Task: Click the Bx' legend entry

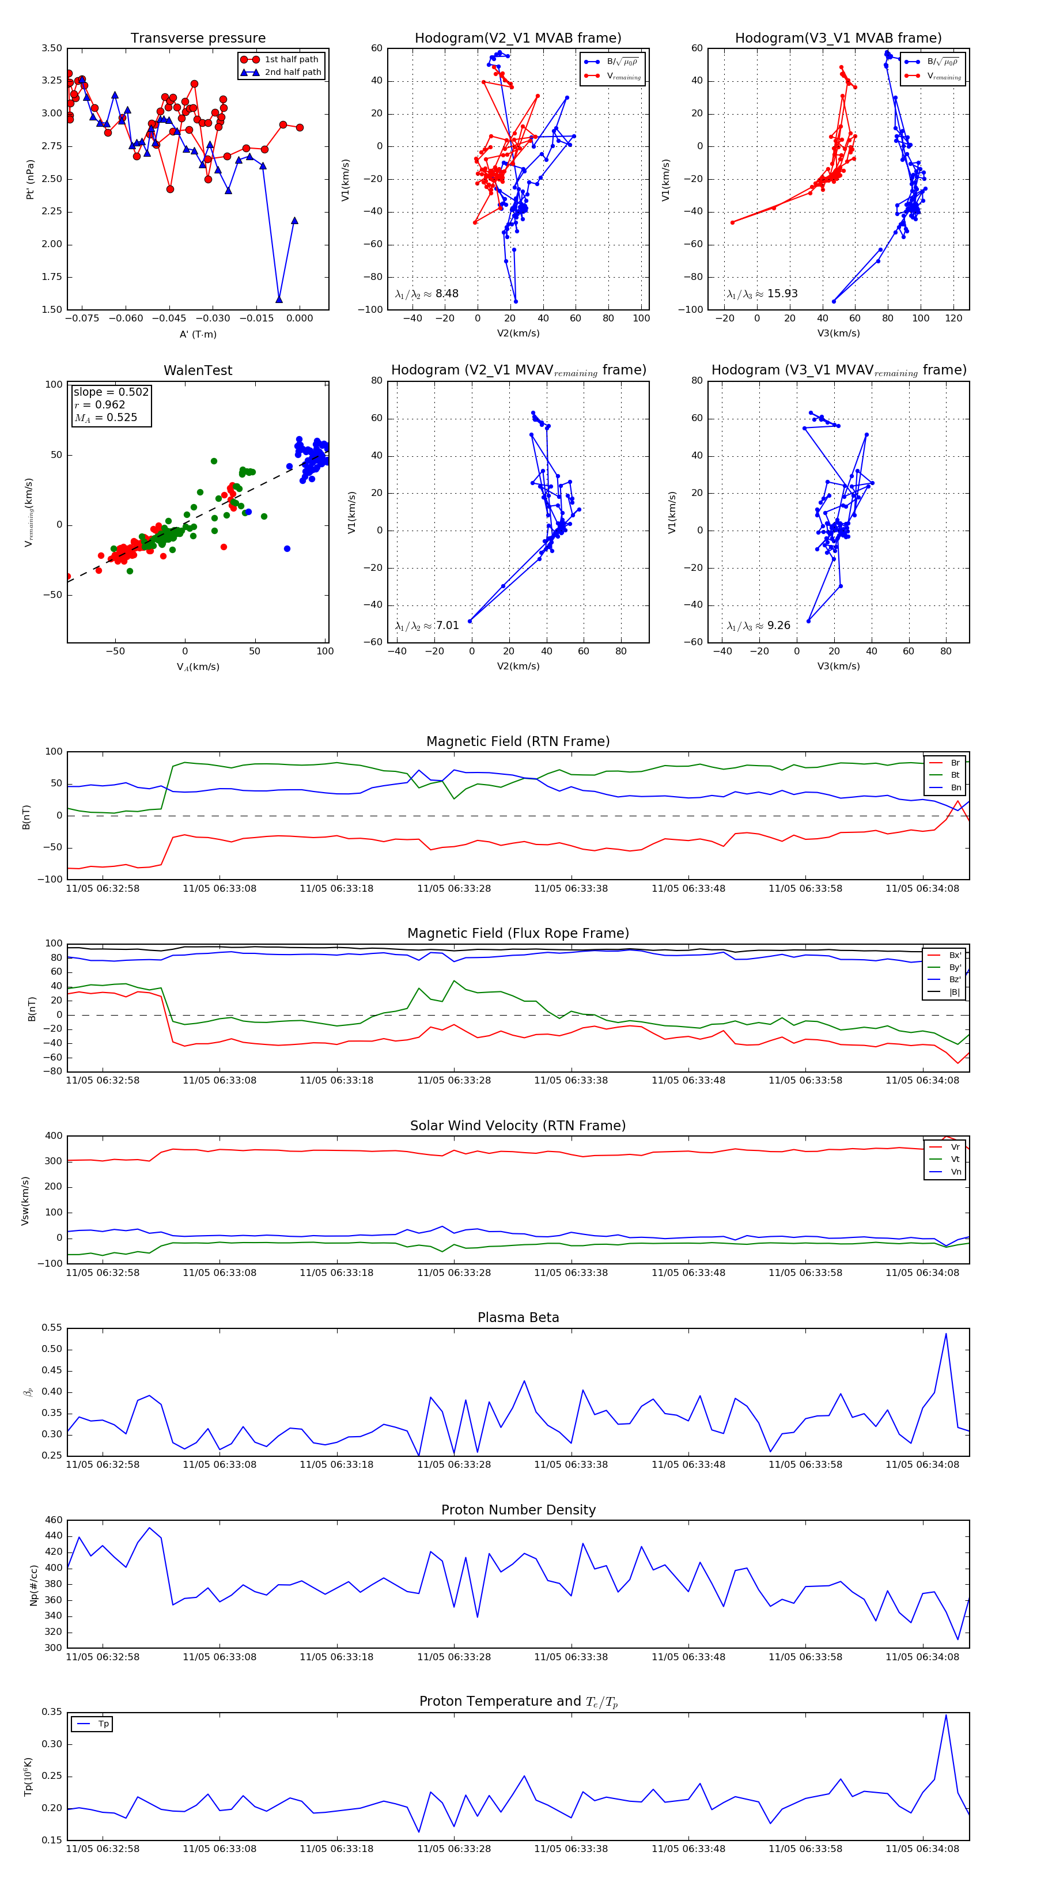Action: (x=944, y=956)
